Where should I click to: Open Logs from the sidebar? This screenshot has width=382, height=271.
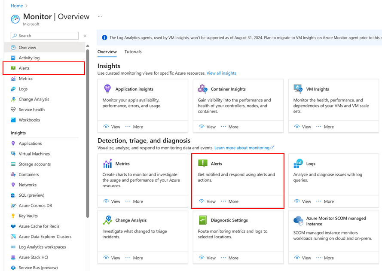pos(21,88)
